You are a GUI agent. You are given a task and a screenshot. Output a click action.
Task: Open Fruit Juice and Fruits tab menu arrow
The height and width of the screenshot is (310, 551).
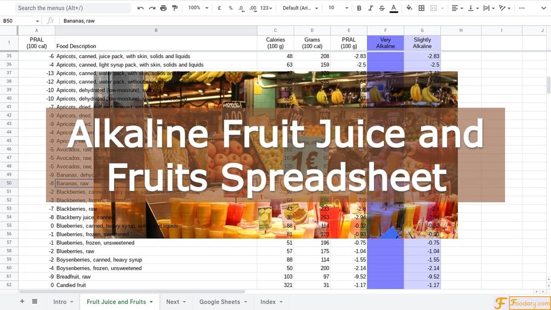[151, 302]
